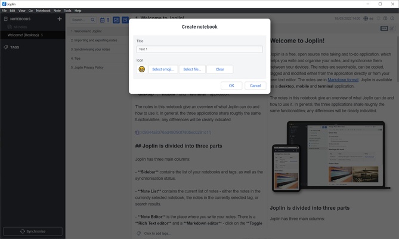Click the tag icon near add tags

(x=139, y=233)
